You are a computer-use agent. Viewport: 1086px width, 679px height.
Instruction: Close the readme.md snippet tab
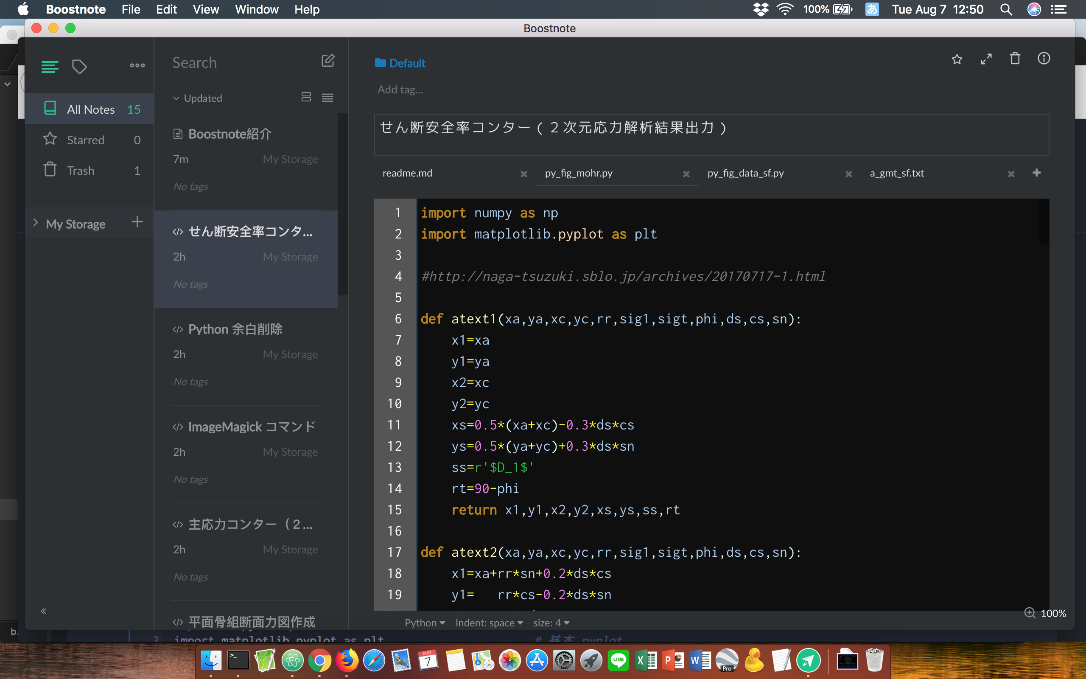coord(523,174)
